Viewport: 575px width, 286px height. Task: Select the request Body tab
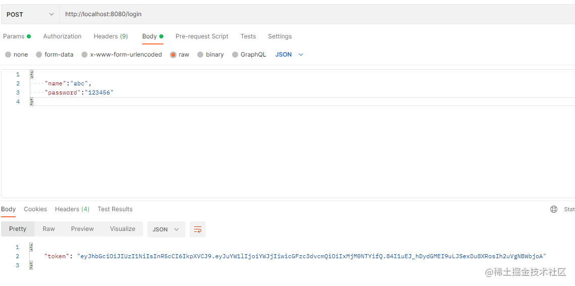click(153, 36)
